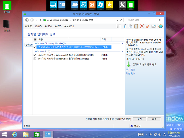
Task: Uncheck the KB2880581 Korean IME update checkbox
Action: pos(35,47)
